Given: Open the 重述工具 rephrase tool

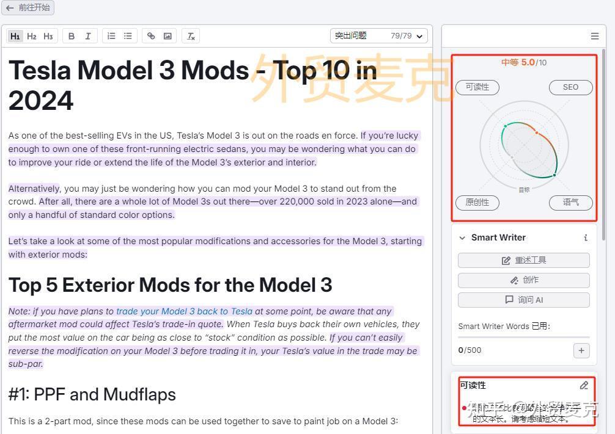Looking at the screenshot, I should pyautogui.click(x=524, y=261).
